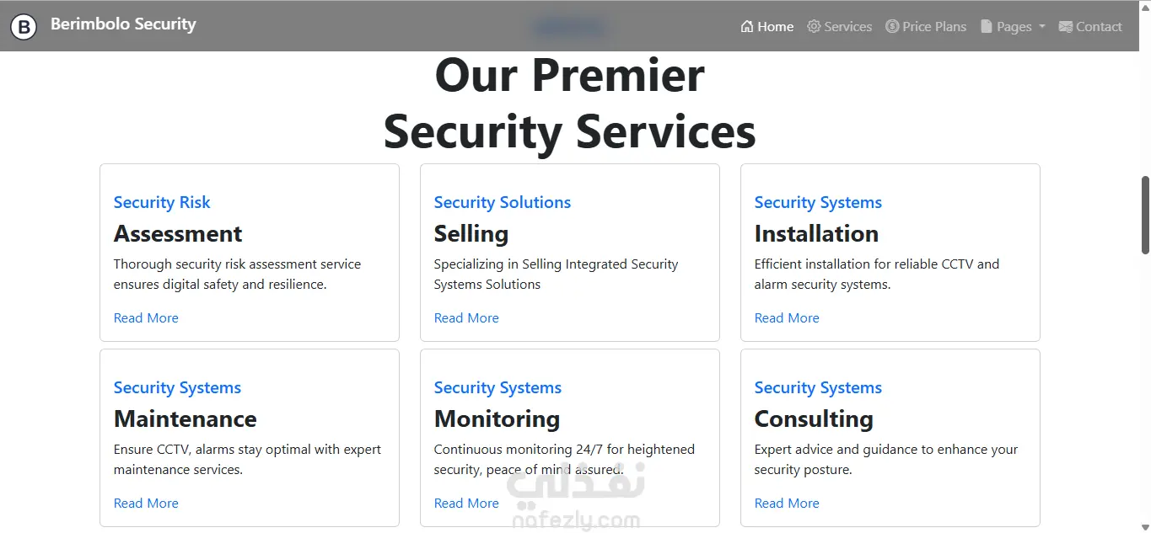This screenshot has height=533, width=1151.
Task: Go to Services in navigation bar
Action: [x=847, y=27]
